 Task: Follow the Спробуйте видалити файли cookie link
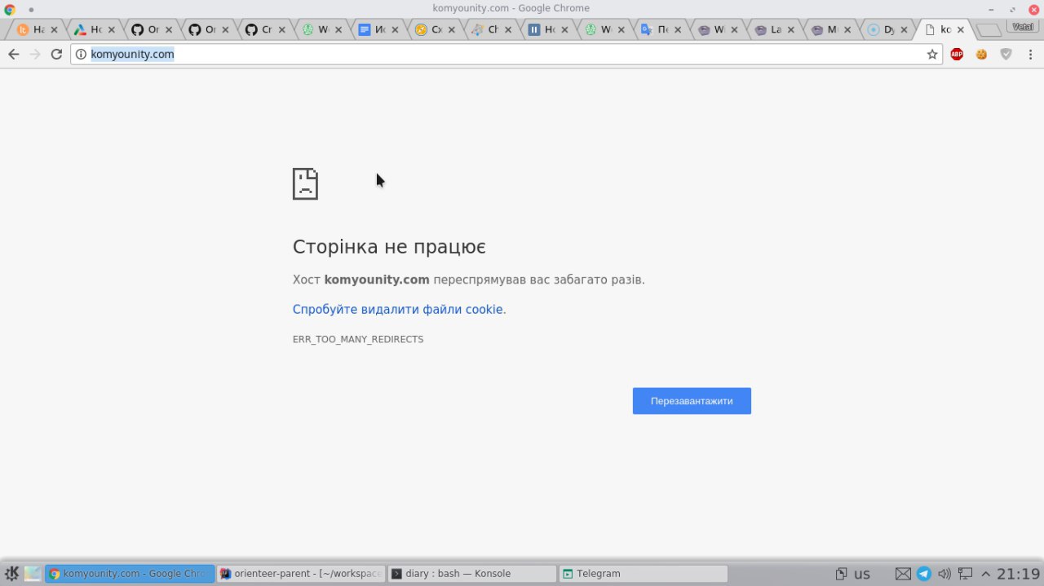pyautogui.click(x=398, y=310)
